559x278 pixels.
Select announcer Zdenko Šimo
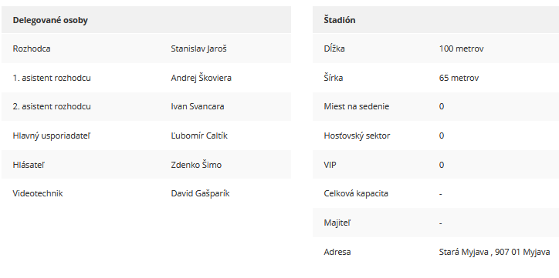click(x=196, y=165)
